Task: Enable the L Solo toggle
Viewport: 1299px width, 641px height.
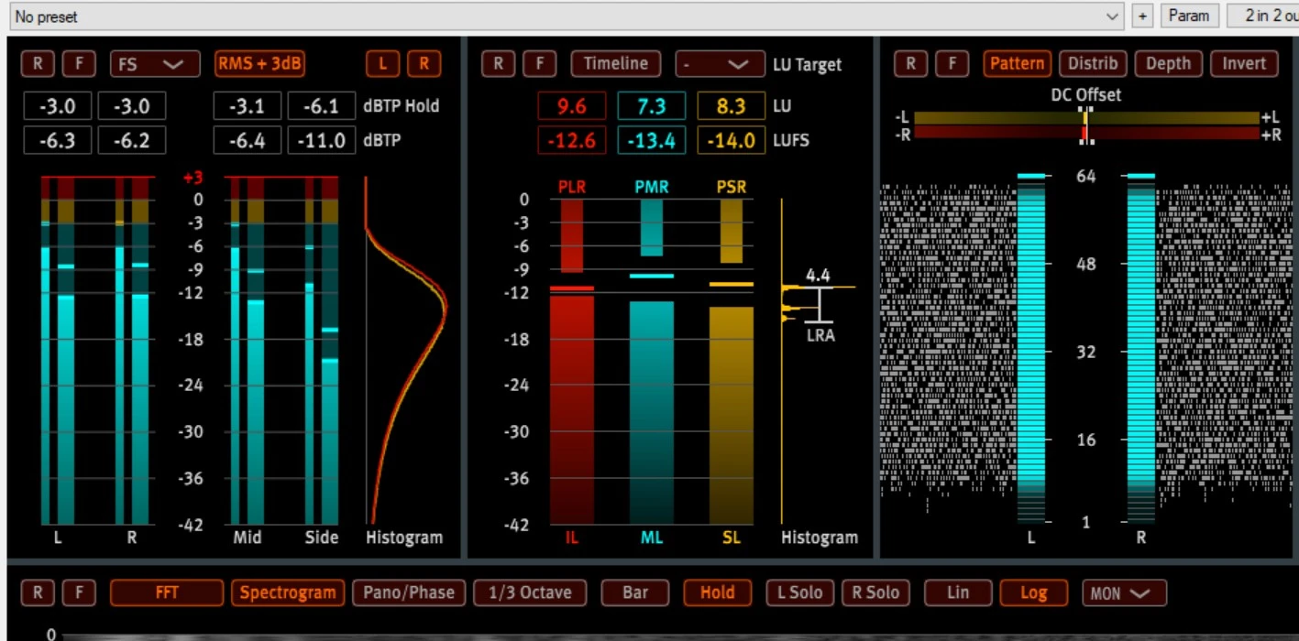Action: (x=799, y=592)
